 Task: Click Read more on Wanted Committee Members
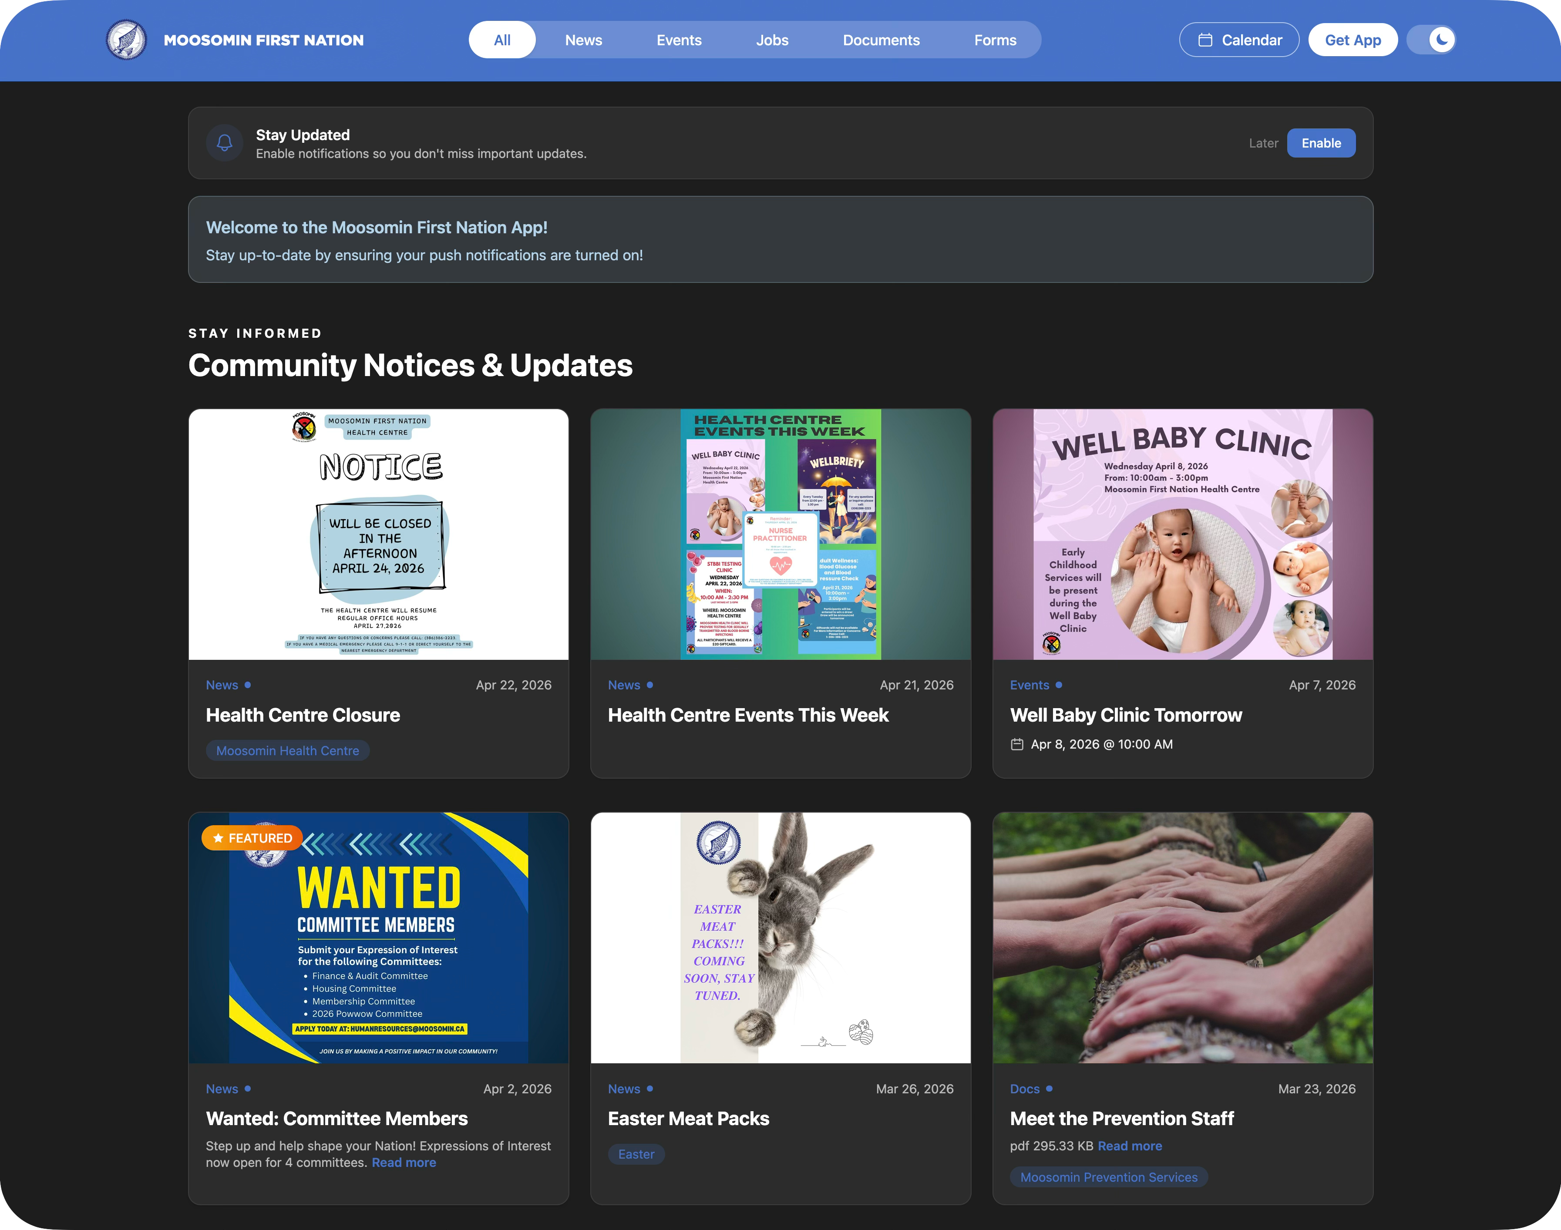tap(404, 1162)
